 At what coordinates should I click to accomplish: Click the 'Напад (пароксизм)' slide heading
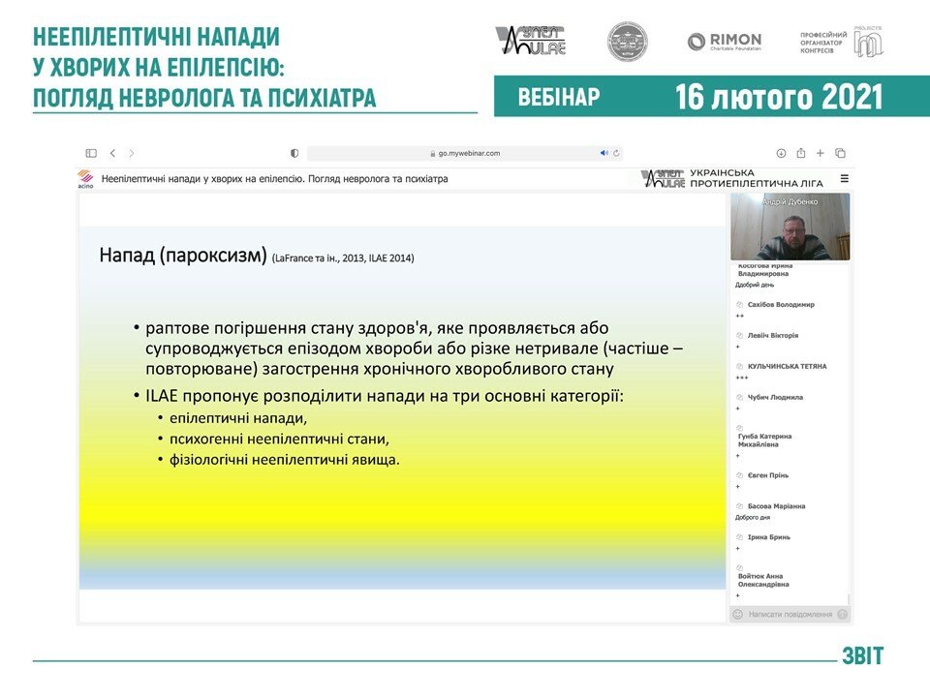tap(183, 256)
